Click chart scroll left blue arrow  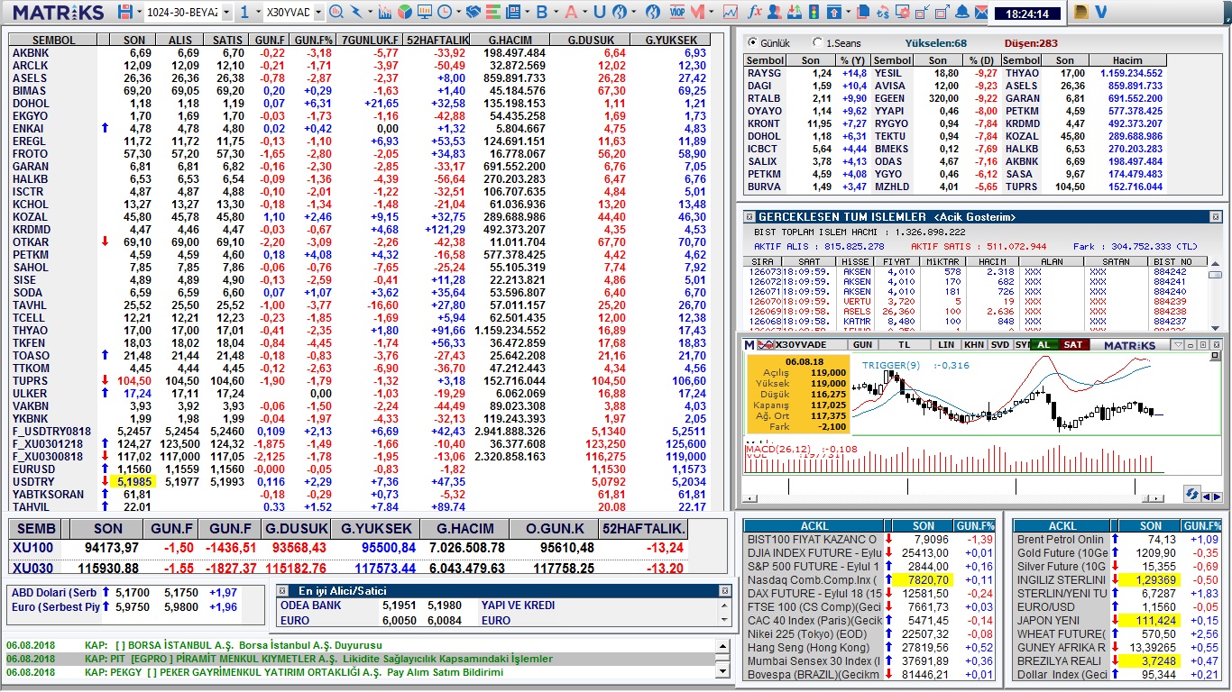(x=1208, y=496)
